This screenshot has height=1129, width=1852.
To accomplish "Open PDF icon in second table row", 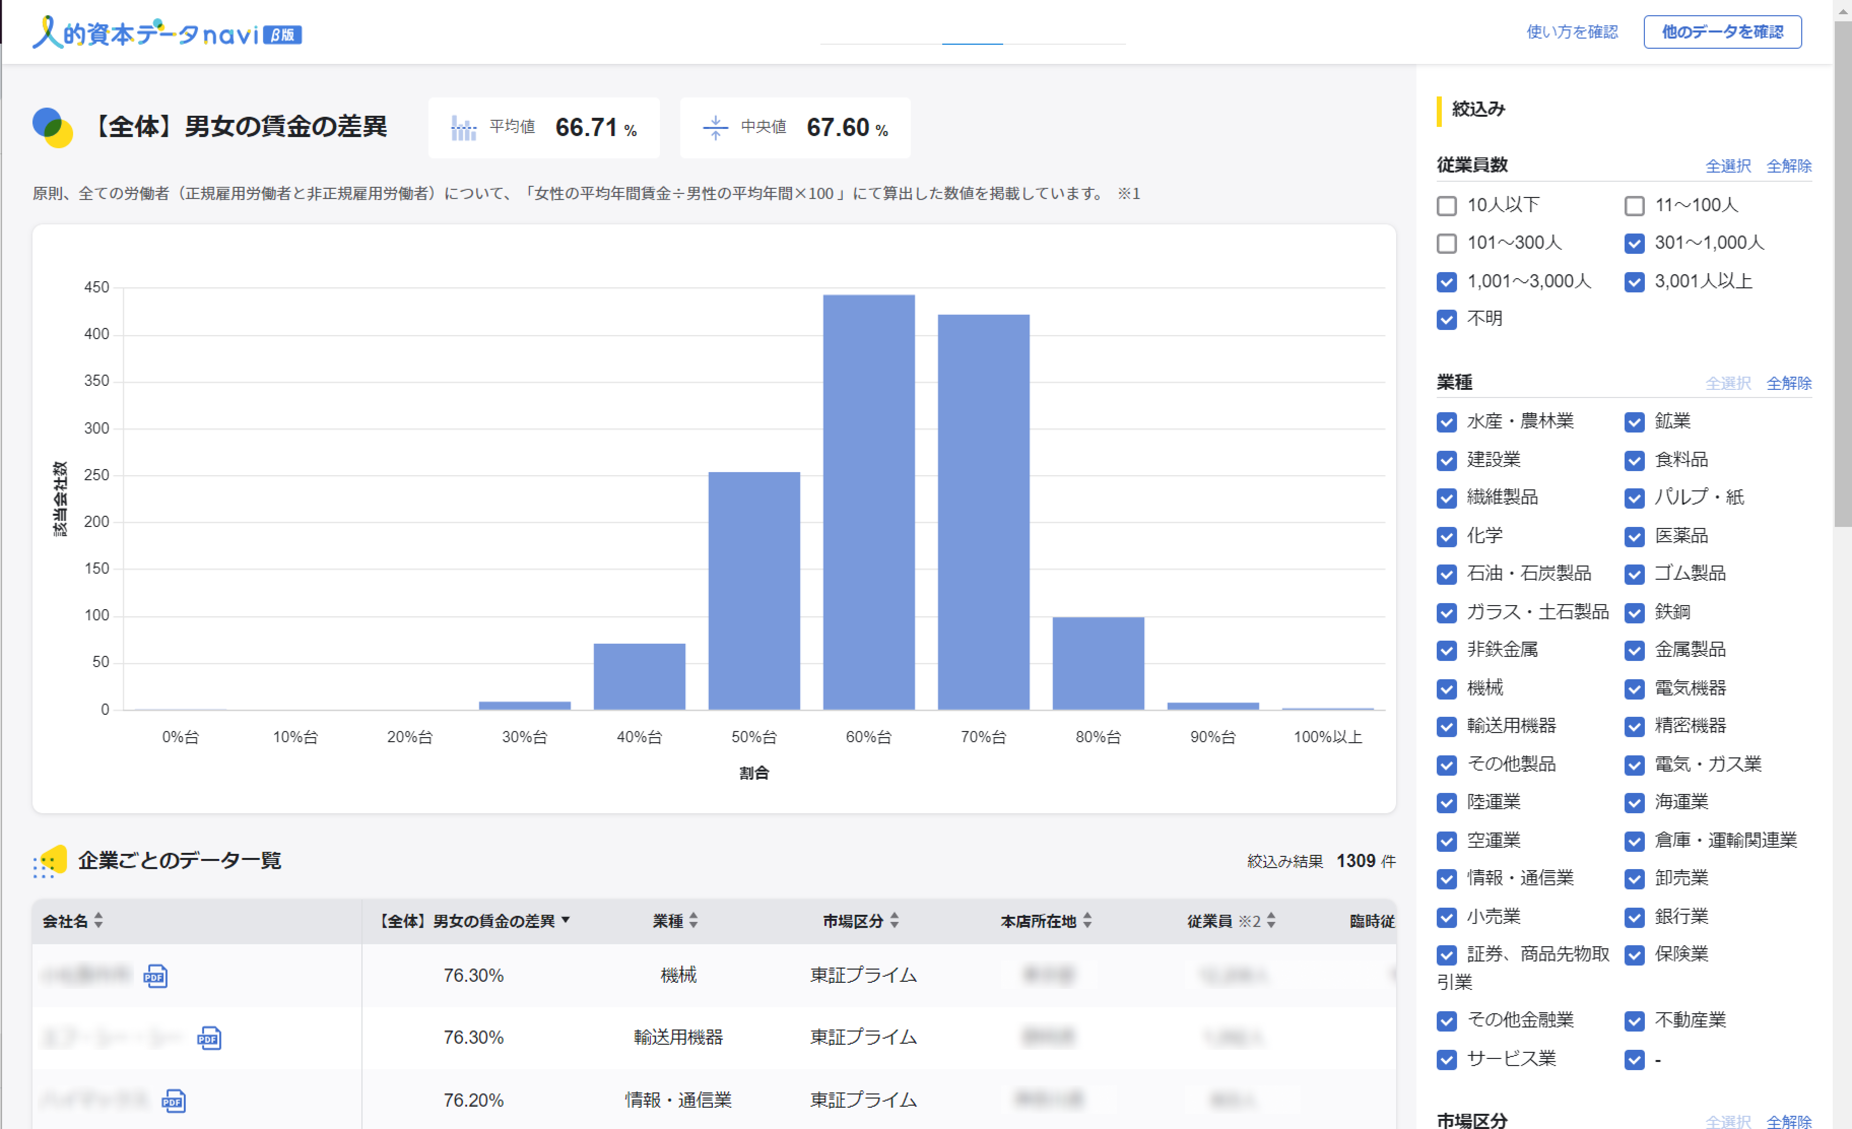I will tap(209, 1038).
